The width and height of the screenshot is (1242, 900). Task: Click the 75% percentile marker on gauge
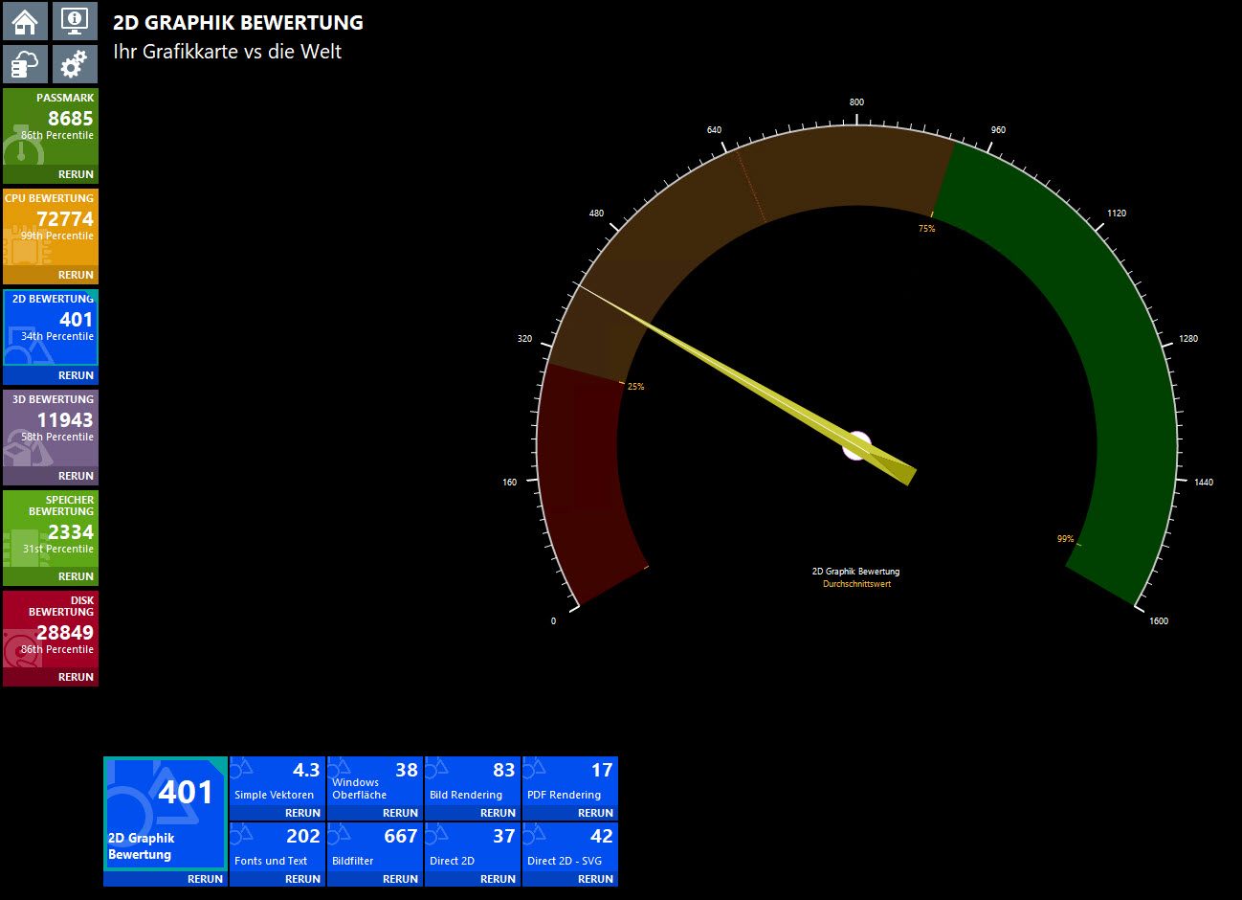(926, 229)
